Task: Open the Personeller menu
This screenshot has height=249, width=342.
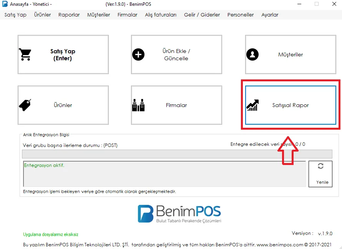Action: pos(241,15)
